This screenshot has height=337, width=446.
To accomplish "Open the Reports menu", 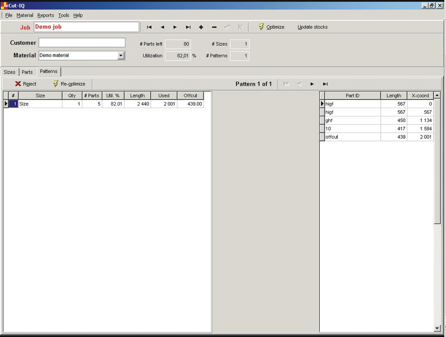I will click(x=45, y=15).
